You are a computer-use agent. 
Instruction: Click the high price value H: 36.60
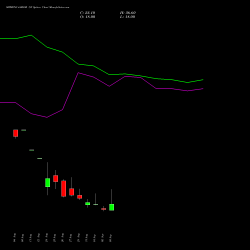(x=128, y=13)
